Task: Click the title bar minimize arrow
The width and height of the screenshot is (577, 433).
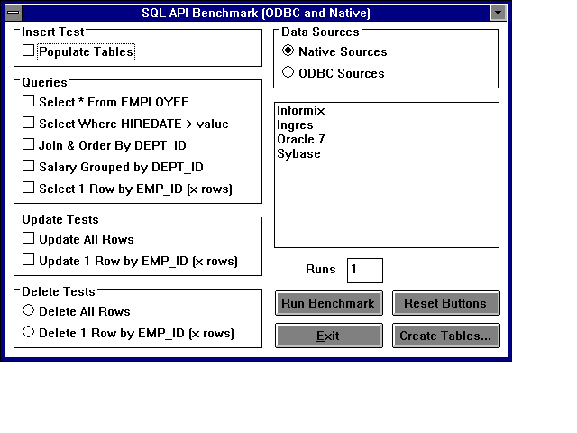Action: pos(497,13)
